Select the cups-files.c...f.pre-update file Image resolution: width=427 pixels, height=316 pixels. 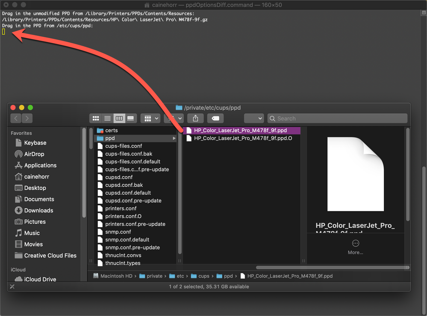135,169
